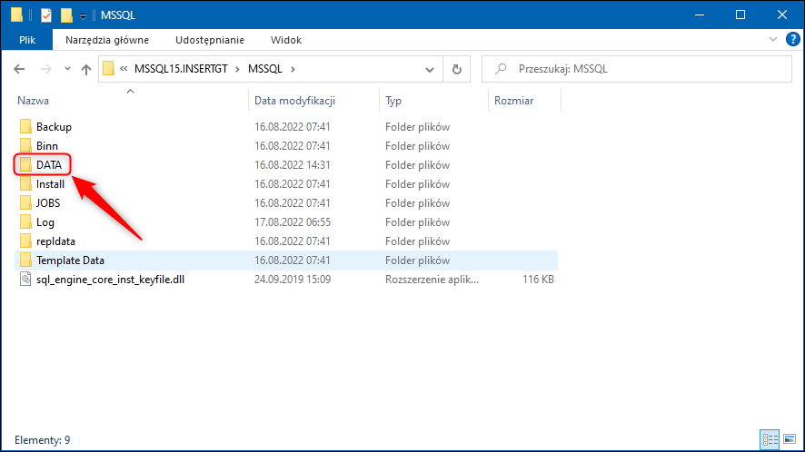The height and width of the screenshot is (452, 805).
Task: Click the Up one level arrow
Action: (86, 69)
